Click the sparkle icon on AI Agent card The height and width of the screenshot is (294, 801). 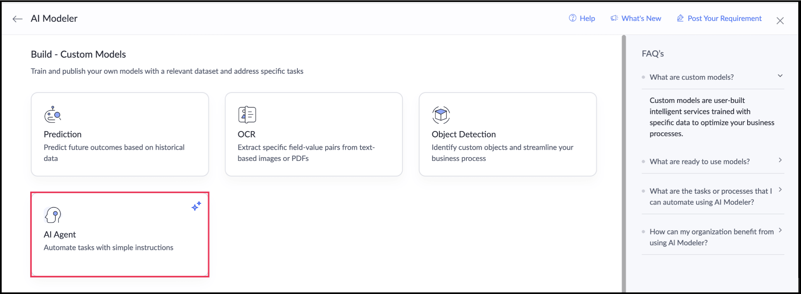[x=196, y=206]
